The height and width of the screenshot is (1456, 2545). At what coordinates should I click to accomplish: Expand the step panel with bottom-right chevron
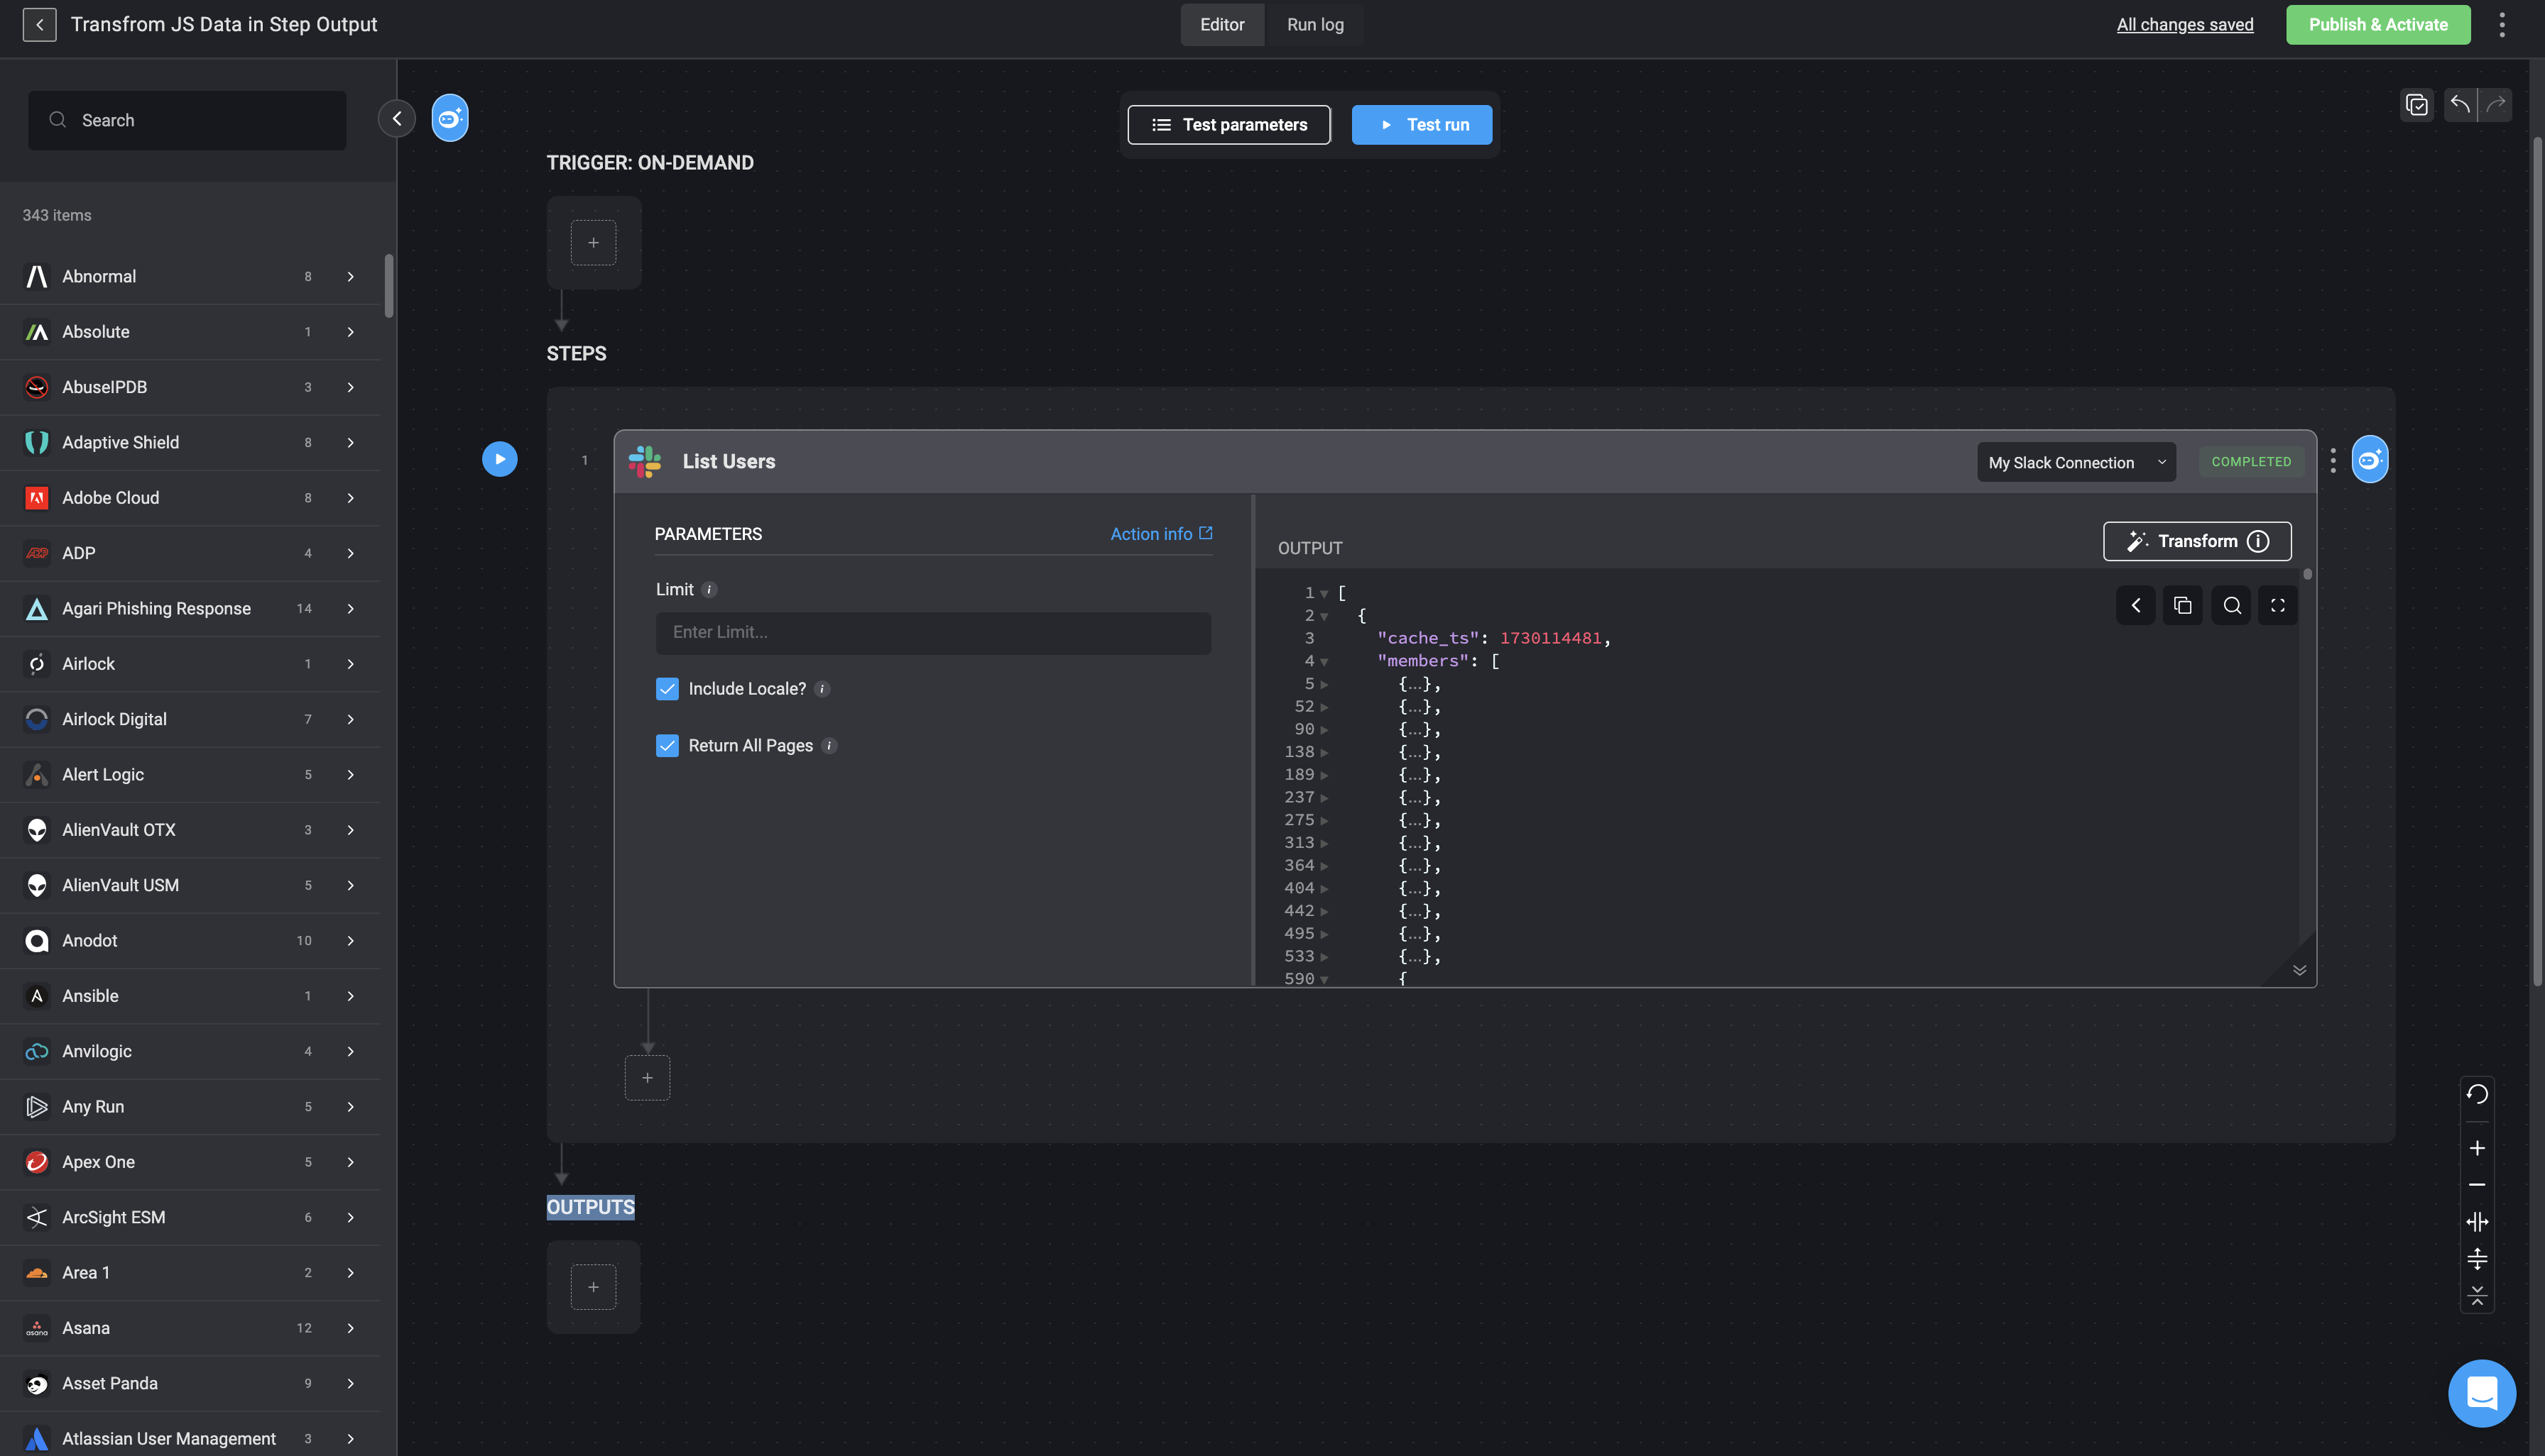(x=2299, y=970)
